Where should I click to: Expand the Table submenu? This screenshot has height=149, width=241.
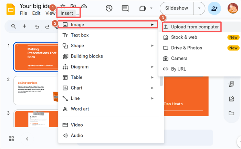108,77
